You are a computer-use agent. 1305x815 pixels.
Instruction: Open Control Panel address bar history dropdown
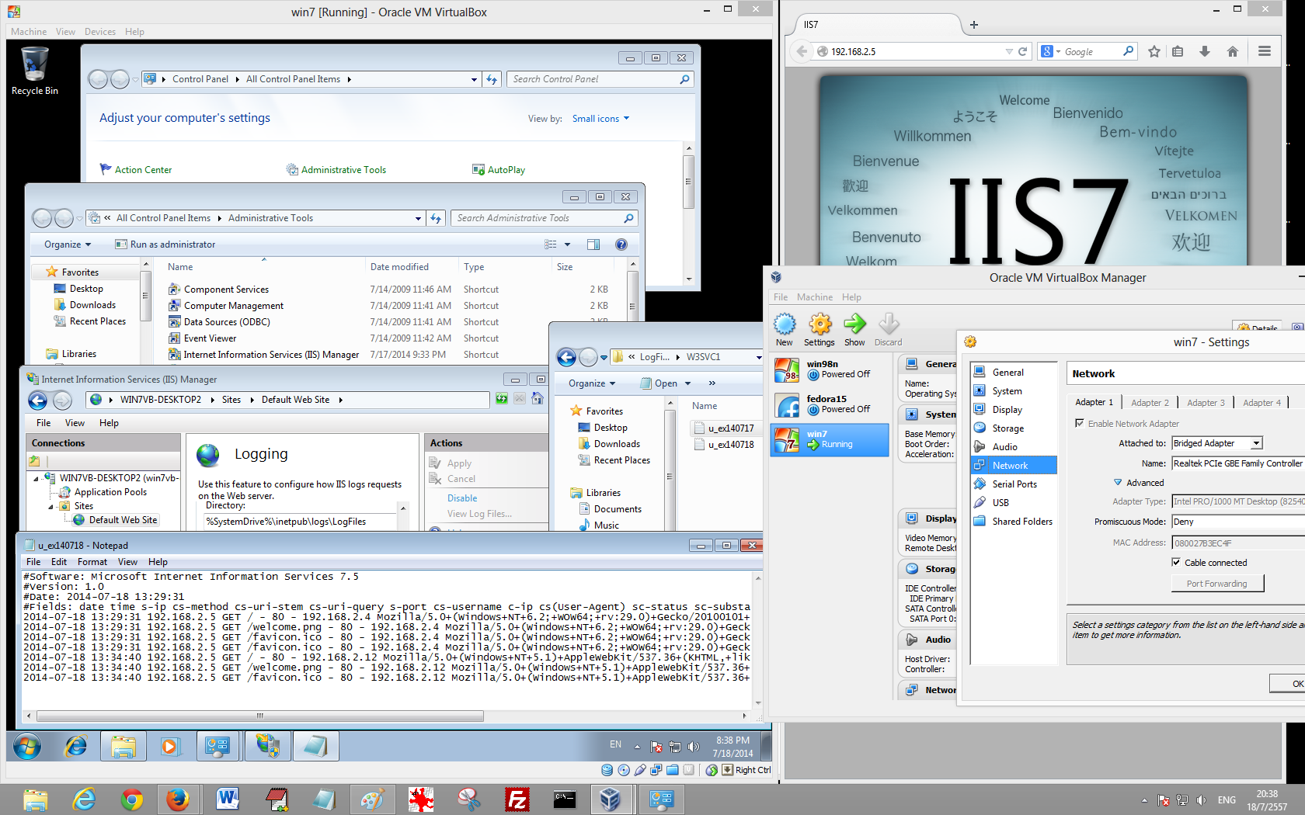point(474,79)
